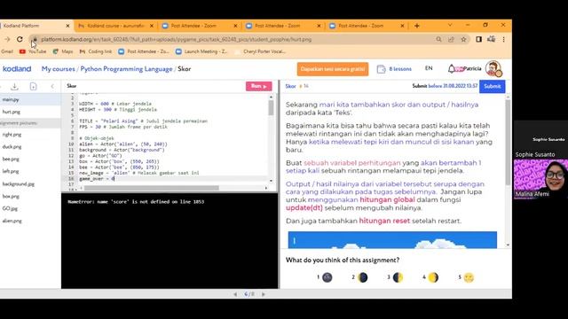
Task: Go to My courses breadcrumb
Action: click(x=59, y=69)
